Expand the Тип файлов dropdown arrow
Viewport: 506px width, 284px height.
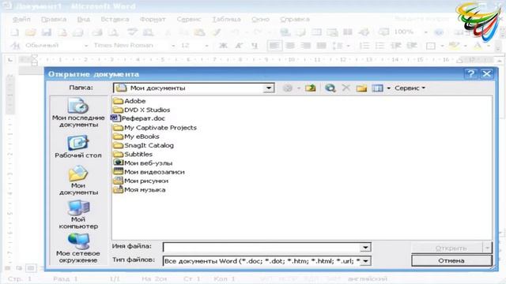[x=365, y=261]
